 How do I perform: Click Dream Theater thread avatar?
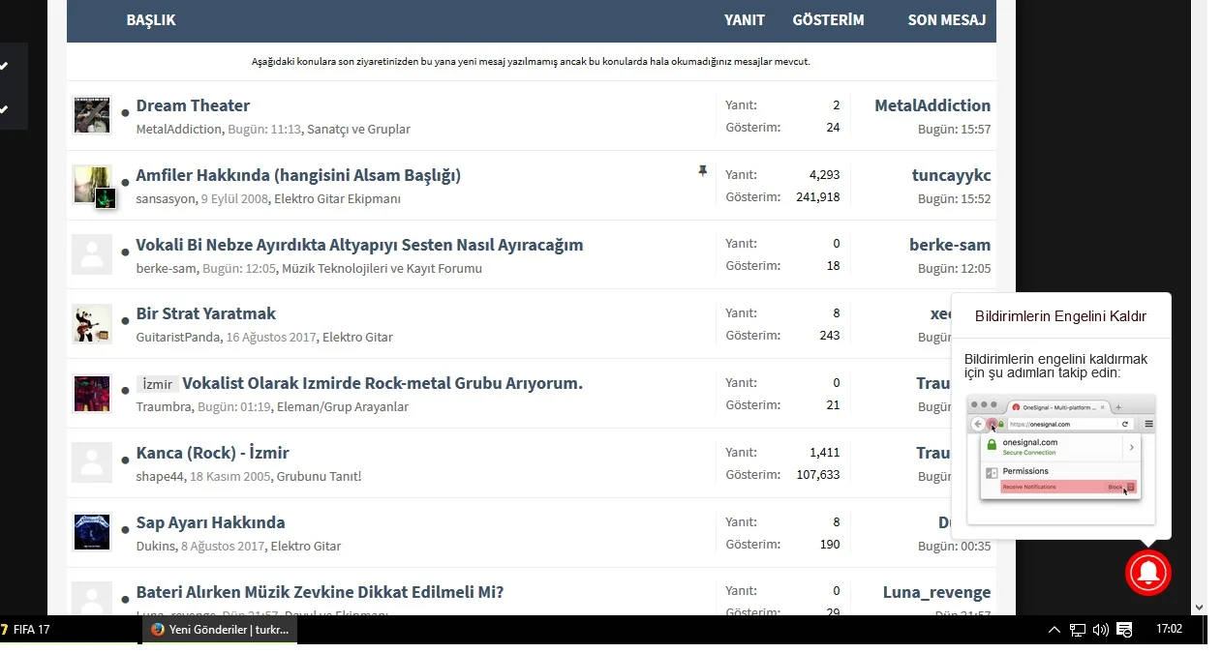click(92, 115)
